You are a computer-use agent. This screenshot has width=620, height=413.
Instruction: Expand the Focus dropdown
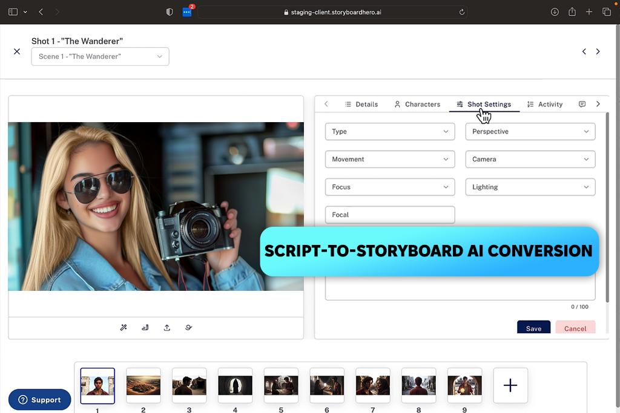(390, 187)
